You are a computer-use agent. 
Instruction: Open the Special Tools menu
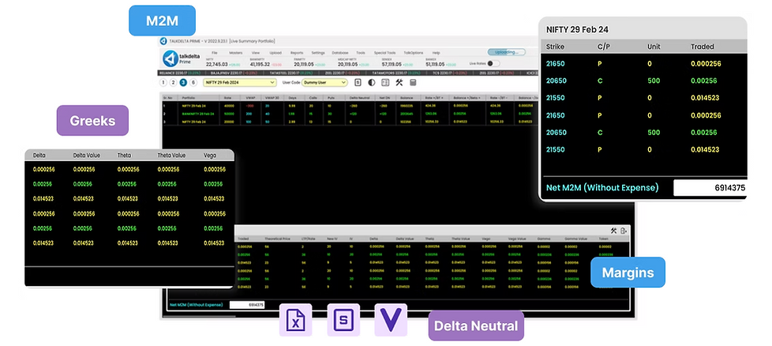click(384, 53)
